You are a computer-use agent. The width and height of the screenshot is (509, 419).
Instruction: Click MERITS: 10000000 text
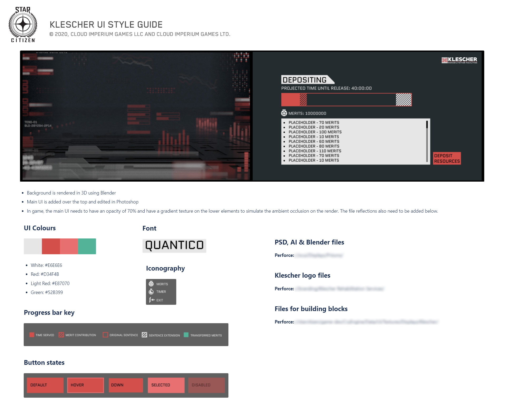tap(307, 113)
